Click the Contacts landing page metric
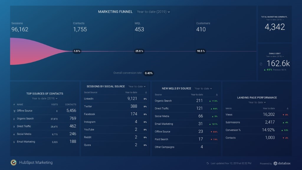 click(x=257, y=138)
